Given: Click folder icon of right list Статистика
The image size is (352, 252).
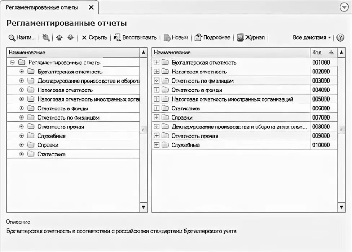Looking at the screenshot, I should 165,108.
